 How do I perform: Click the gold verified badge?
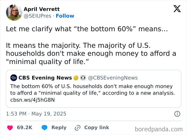click(76, 78)
